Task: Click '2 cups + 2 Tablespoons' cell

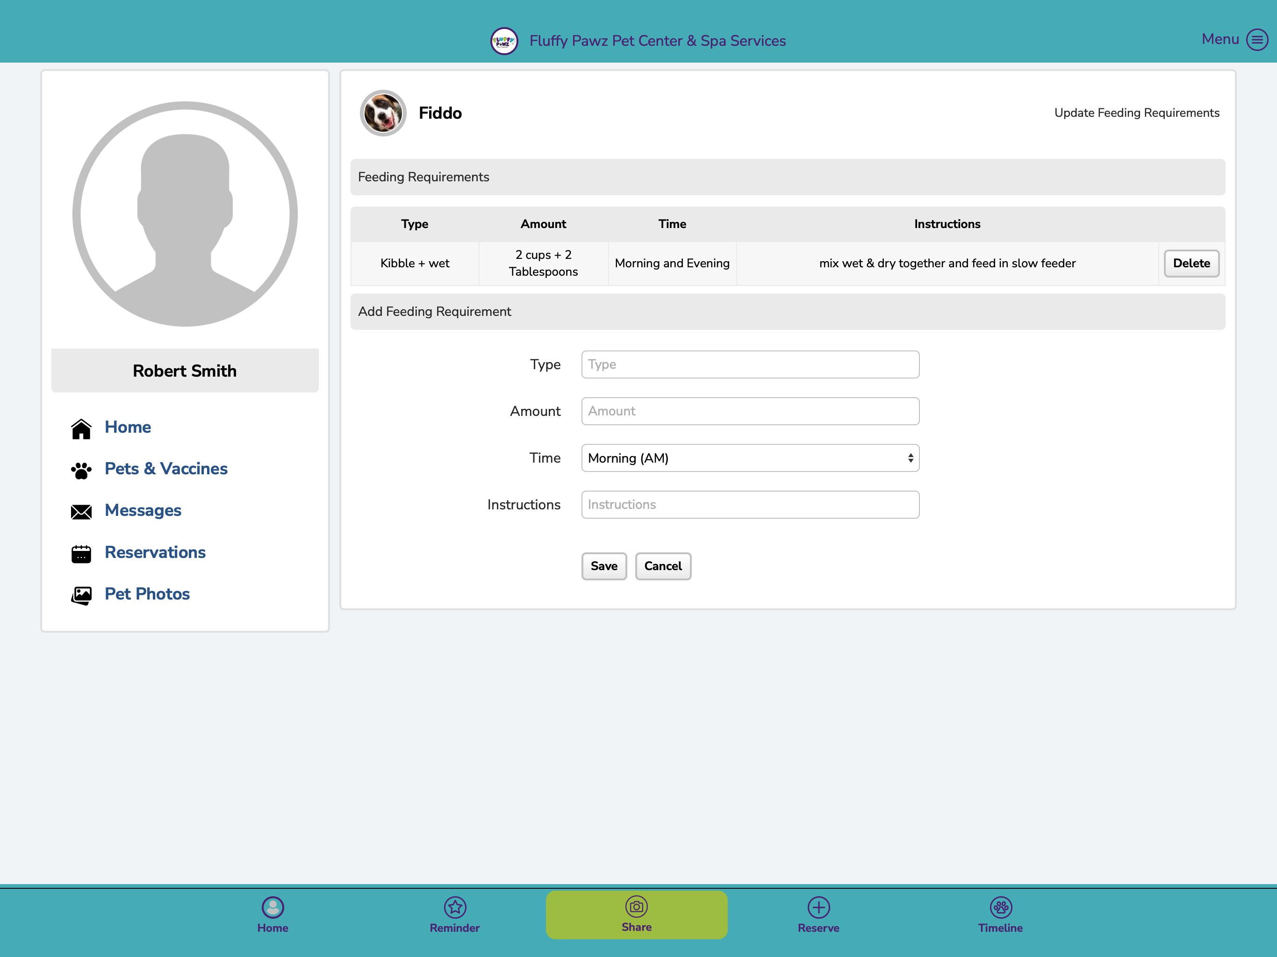Action: 543,263
